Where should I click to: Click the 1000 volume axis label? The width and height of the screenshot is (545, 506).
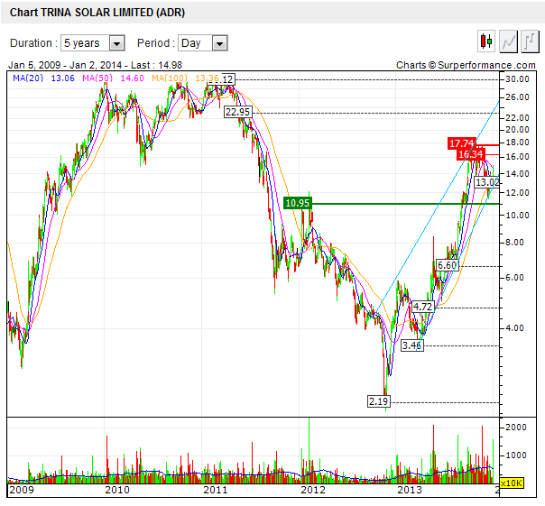coord(516,455)
